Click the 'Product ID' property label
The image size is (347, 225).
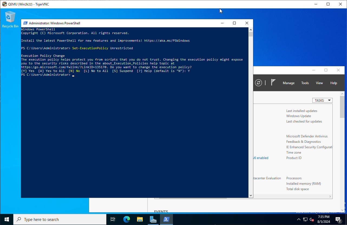[x=294, y=158]
